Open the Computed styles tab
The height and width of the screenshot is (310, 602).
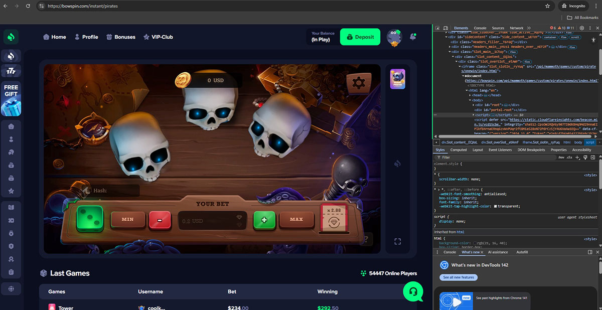point(458,149)
